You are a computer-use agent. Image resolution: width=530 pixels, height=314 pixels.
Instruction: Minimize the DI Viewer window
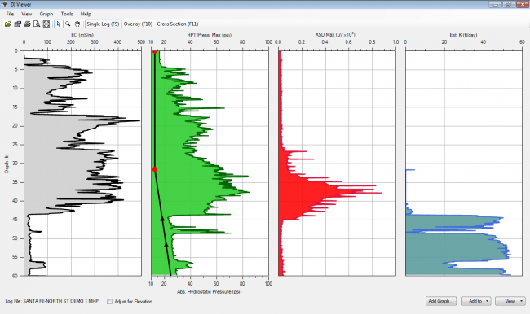click(495, 4)
